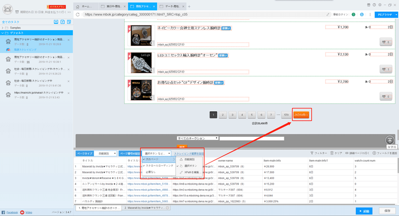Screen dimensions: 399x216
Task: Click the 詳細ページに行く button
Action: (357, 153)
